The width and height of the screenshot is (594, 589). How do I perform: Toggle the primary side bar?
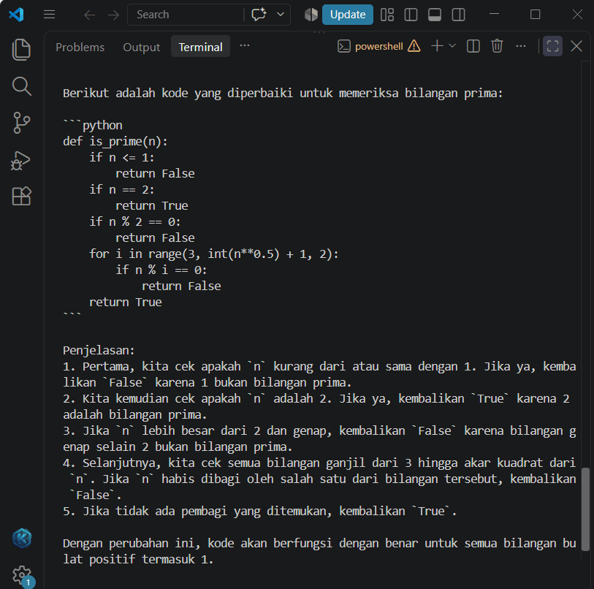411,15
